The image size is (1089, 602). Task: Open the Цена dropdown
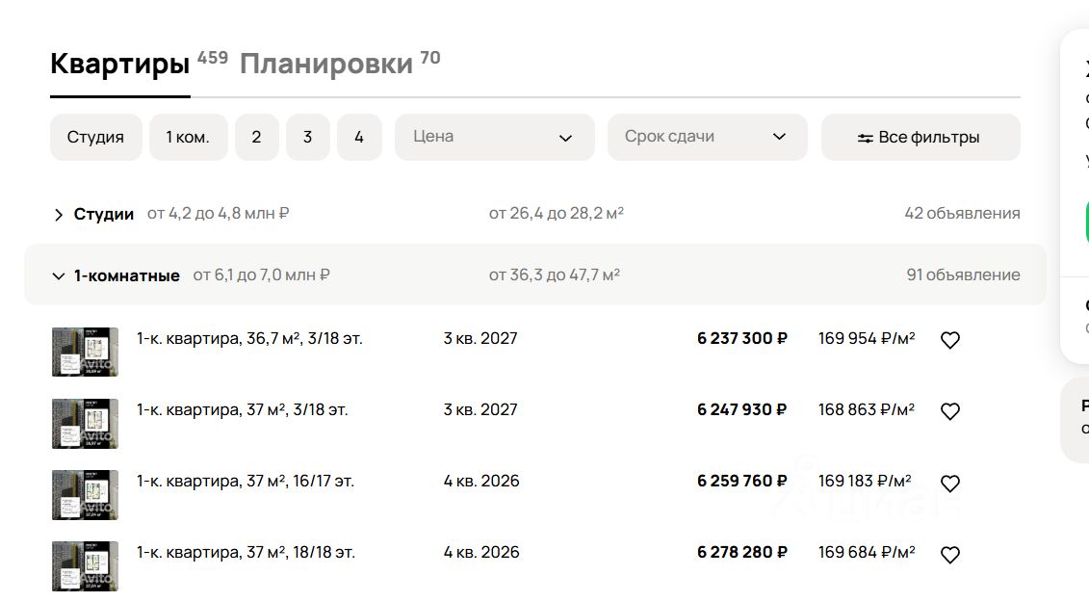click(x=494, y=137)
